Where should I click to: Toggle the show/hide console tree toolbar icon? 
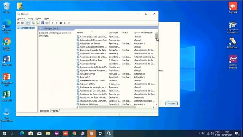point(28,23)
